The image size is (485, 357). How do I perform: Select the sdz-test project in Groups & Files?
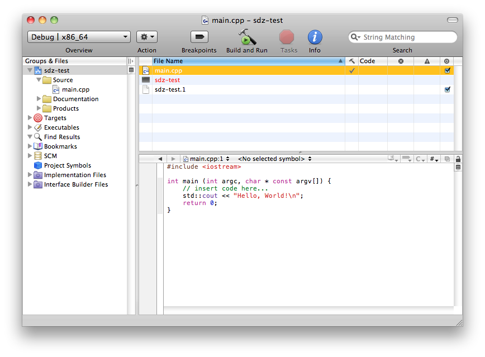tap(56, 70)
